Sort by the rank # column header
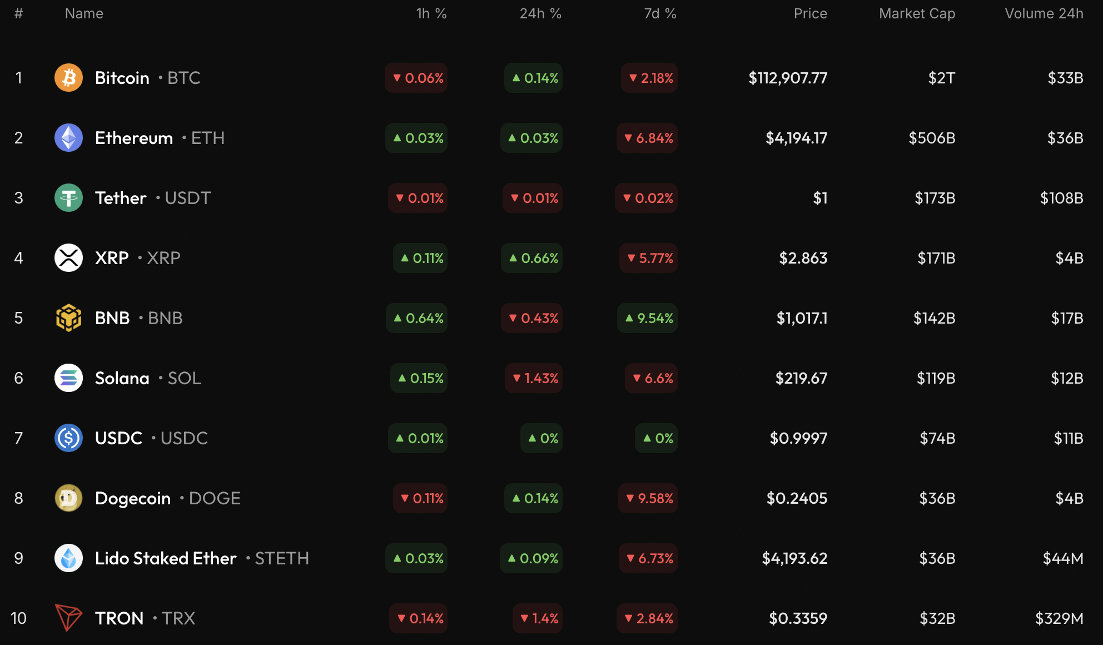The image size is (1103, 645). (18, 13)
